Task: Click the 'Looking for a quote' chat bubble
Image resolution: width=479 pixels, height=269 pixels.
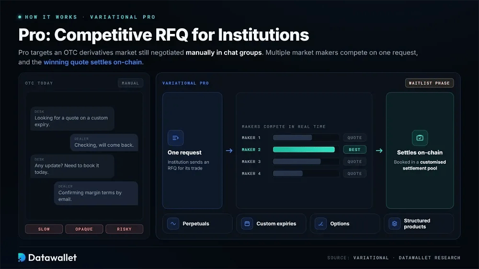Action: coord(72,118)
